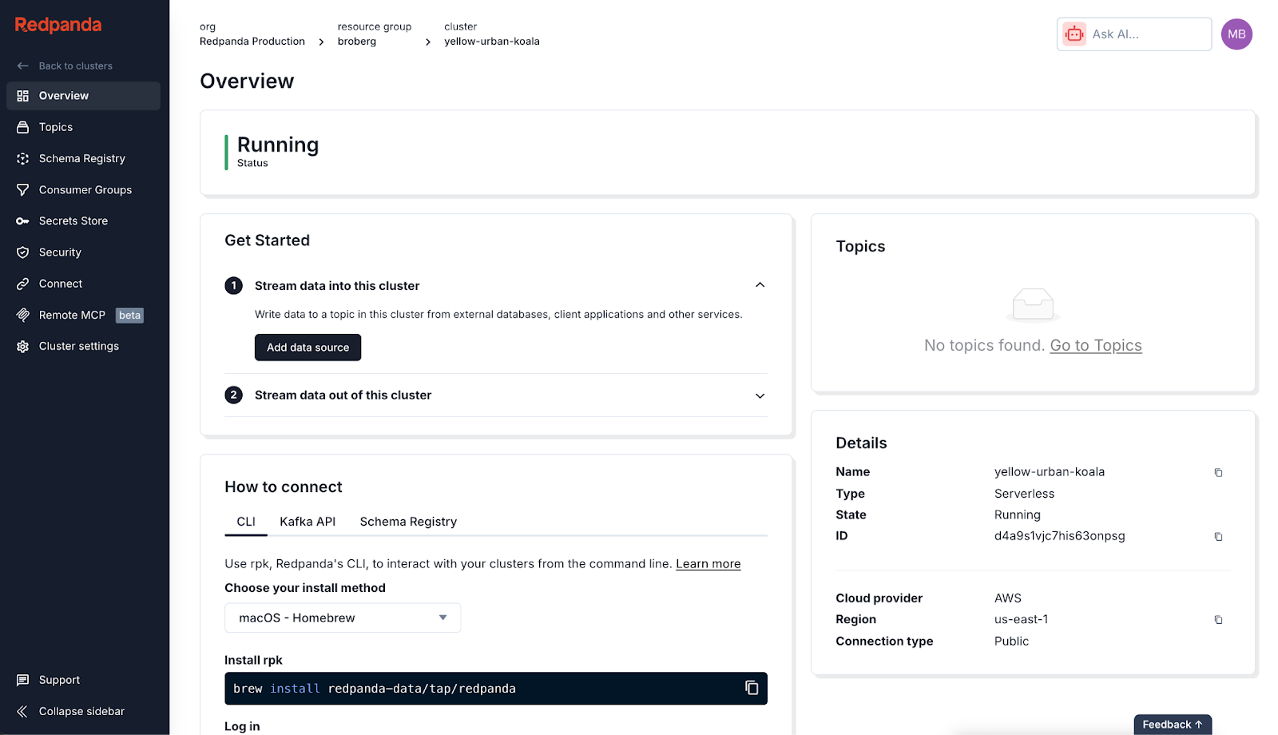Open Consumer Groups in the sidebar

[83, 190]
